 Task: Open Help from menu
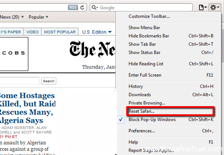click(x=173, y=142)
